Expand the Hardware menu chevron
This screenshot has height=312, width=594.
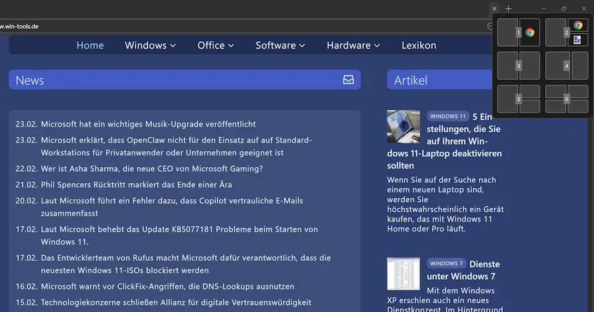[377, 46]
